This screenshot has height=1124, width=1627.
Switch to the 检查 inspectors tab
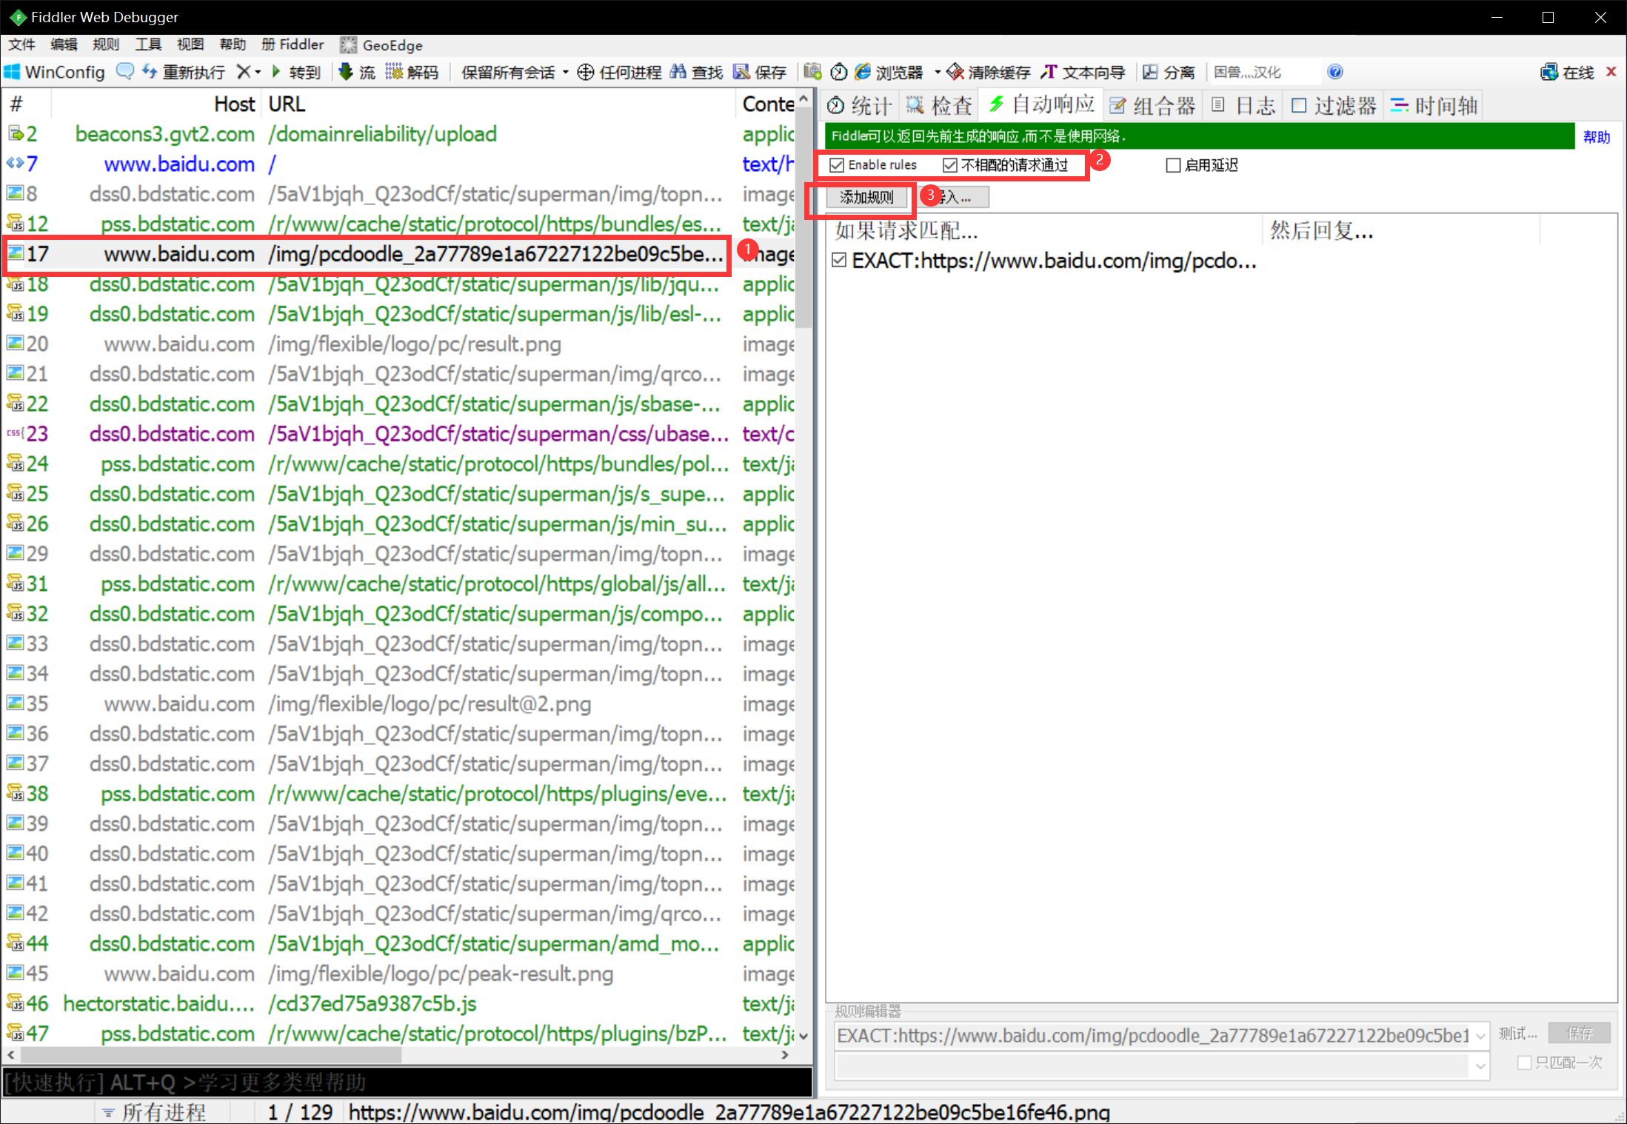click(x=939, y=105)
